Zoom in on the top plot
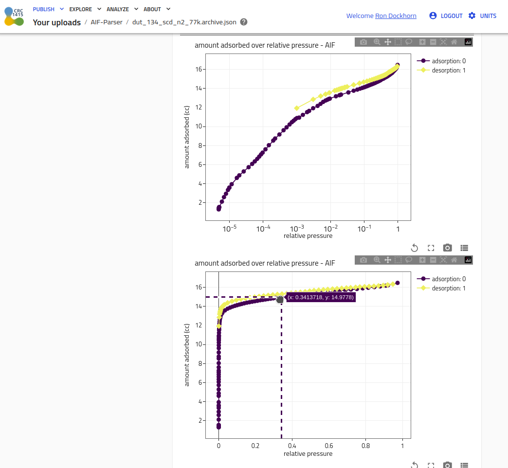The height and width of the screenshot is (468, 508). 422,42
